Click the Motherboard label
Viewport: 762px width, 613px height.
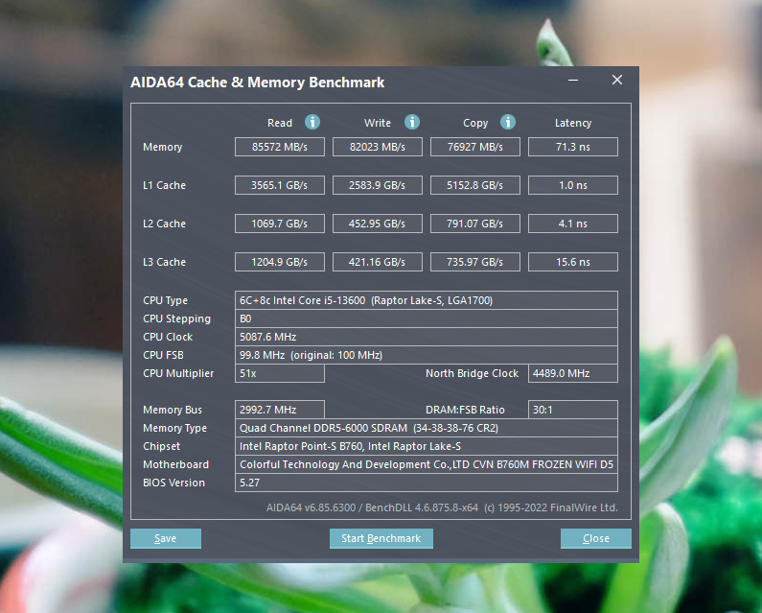point(175,464)
